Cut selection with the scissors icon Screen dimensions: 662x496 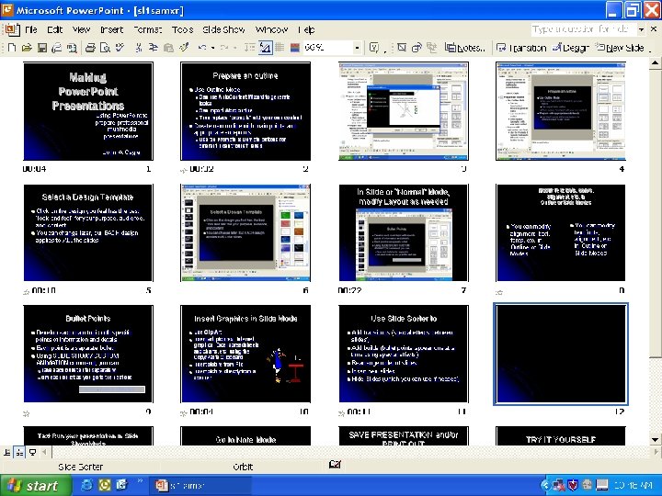pyautogui.click(x=139, y=48)
